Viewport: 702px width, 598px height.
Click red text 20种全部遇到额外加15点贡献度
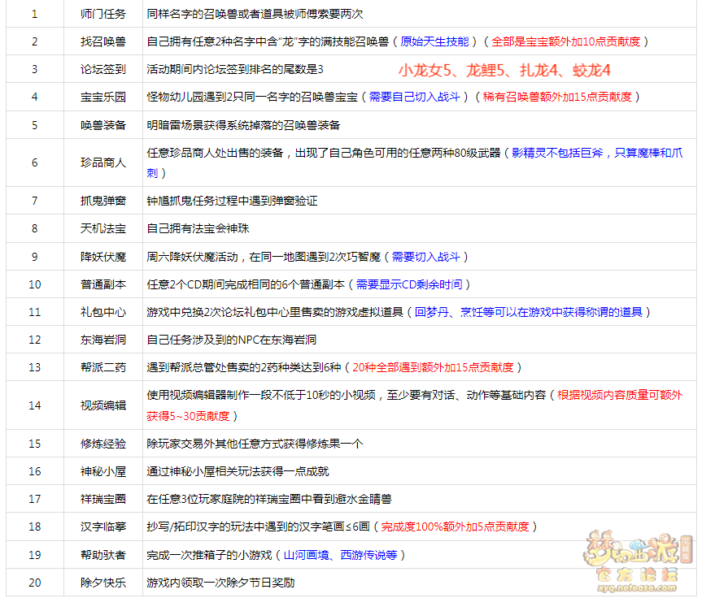(x=433, y=367)
